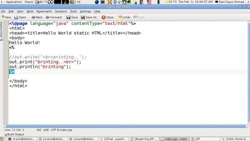Save the index.jsp file
Viewport: 250px width, 141px height.
tap(72, 17)
